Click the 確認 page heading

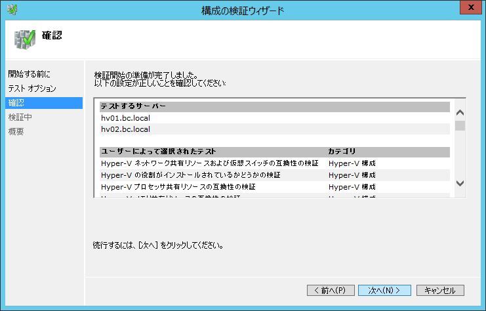click(x=52, y=35)
